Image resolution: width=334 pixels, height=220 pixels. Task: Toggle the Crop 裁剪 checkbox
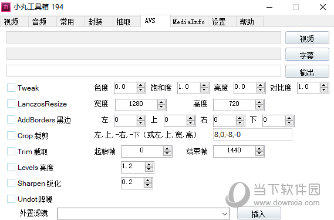pyautogui.click(x=11, y=135)
